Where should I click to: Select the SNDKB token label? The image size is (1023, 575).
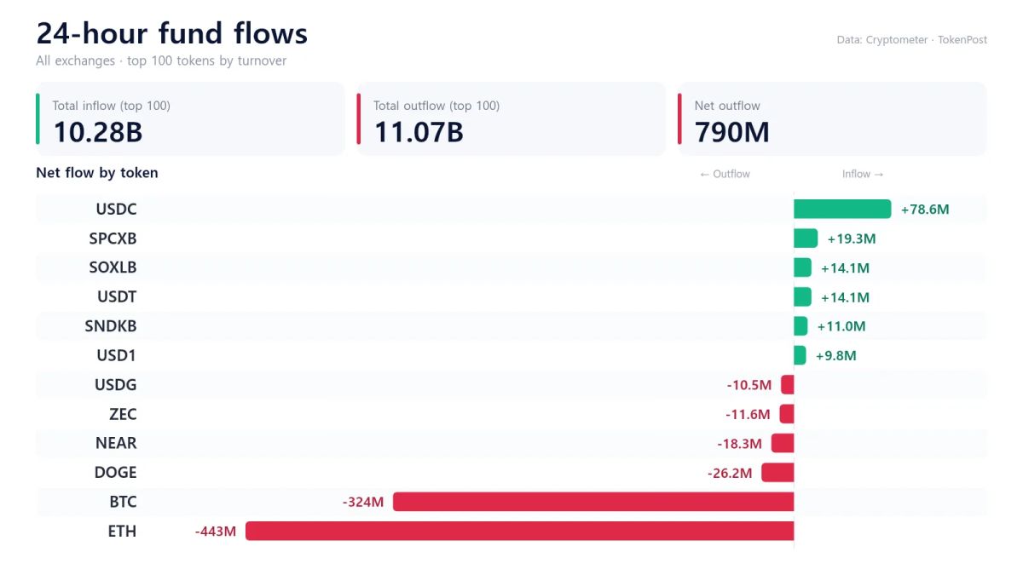111,326
